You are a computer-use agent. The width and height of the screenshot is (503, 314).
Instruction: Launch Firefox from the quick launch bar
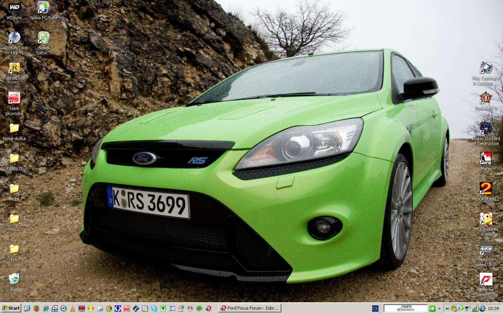(x=37, y=309)
